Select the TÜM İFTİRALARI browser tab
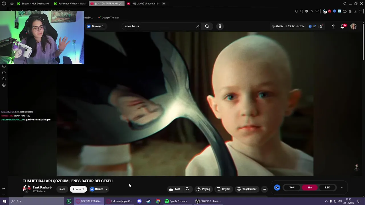Viewport: 365px width, 205px height. pyautogui.click(x=106, y=3)
